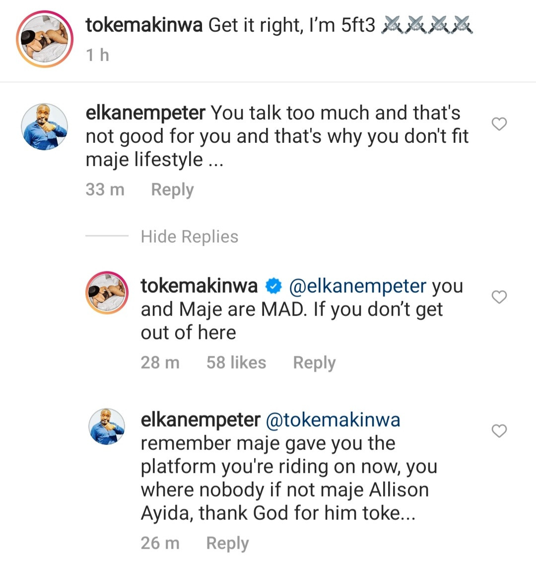
Task: Reply to tokemakinwa's 28 m comment
Action: click(x=314, y=363)
